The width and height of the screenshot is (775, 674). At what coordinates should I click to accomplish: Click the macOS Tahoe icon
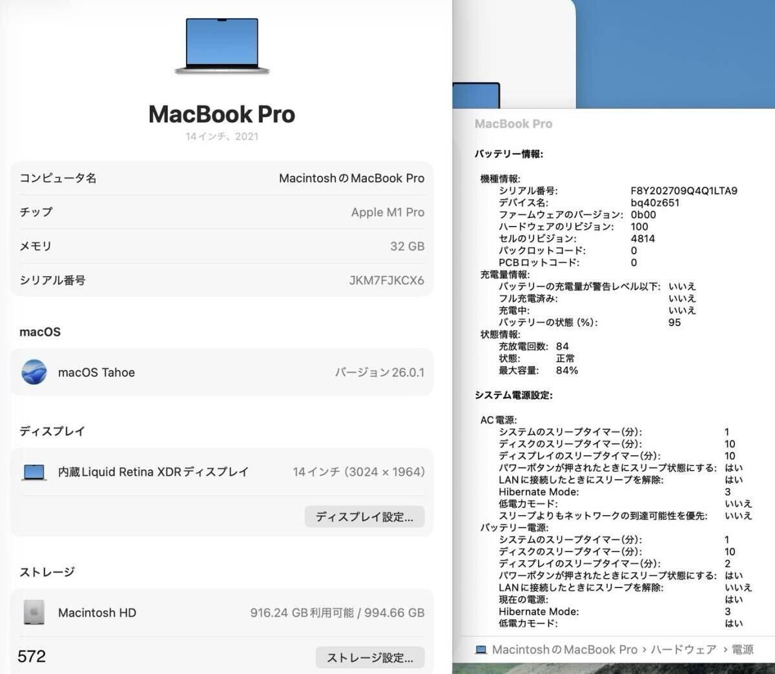click(x=34, y=373)
